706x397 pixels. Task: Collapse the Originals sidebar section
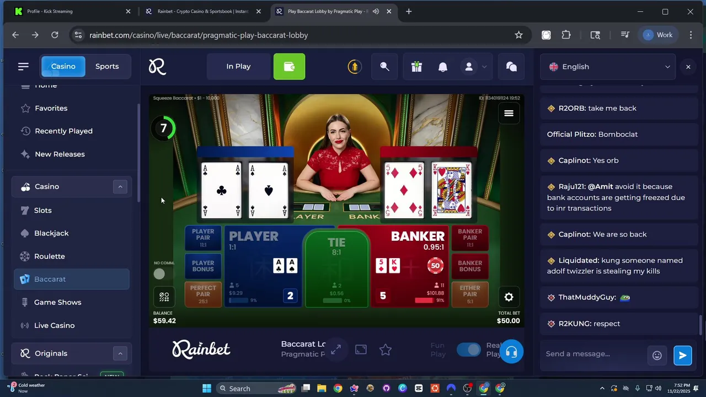tap(120, 353)
